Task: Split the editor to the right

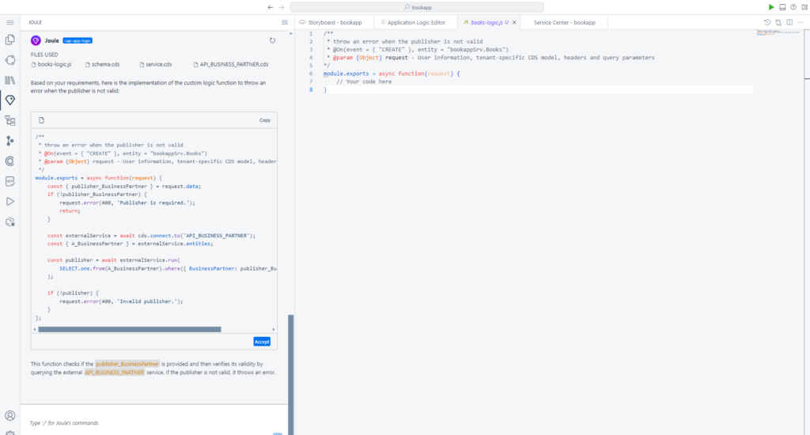Action: 789,22
